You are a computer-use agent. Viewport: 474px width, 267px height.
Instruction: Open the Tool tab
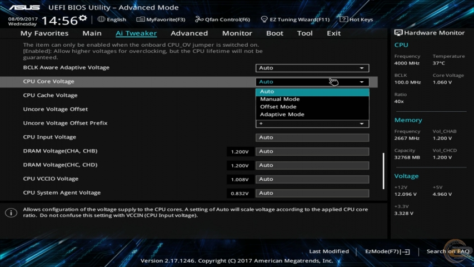(x=305, y=33)
